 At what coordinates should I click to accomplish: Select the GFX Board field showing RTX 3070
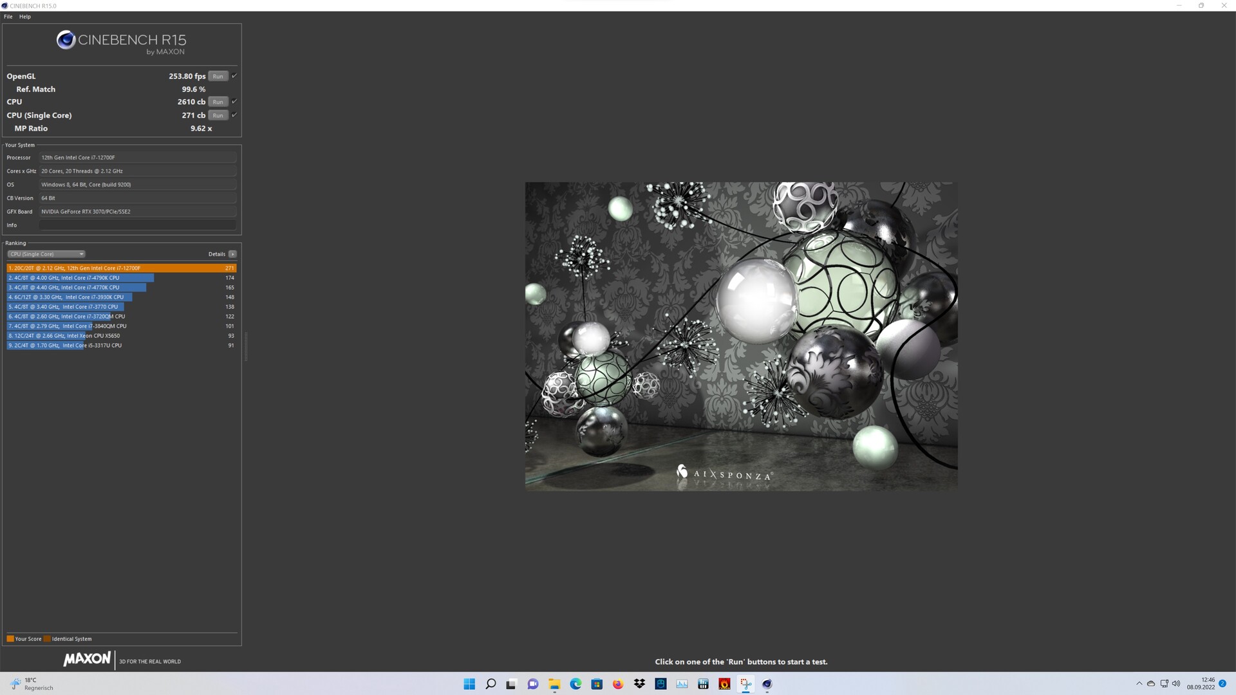click(138, 212)
